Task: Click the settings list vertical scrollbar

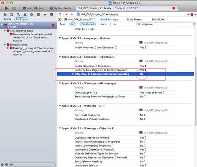Action: click(x=195, y=91)
